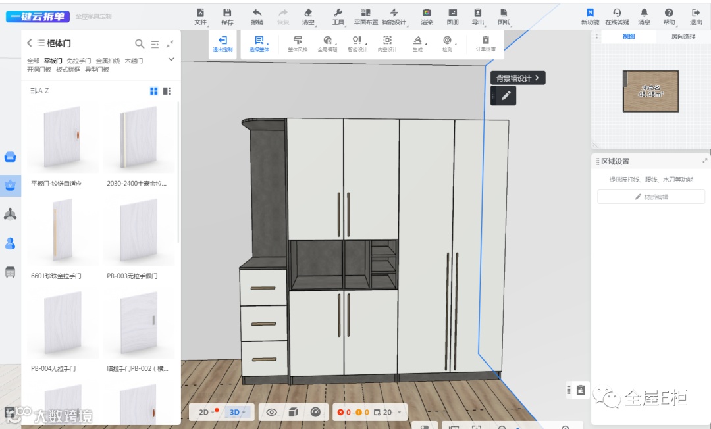Click the search magnifier in 柜体门 panel
Viewport: 711px width, 429px height.
point(140,43)
